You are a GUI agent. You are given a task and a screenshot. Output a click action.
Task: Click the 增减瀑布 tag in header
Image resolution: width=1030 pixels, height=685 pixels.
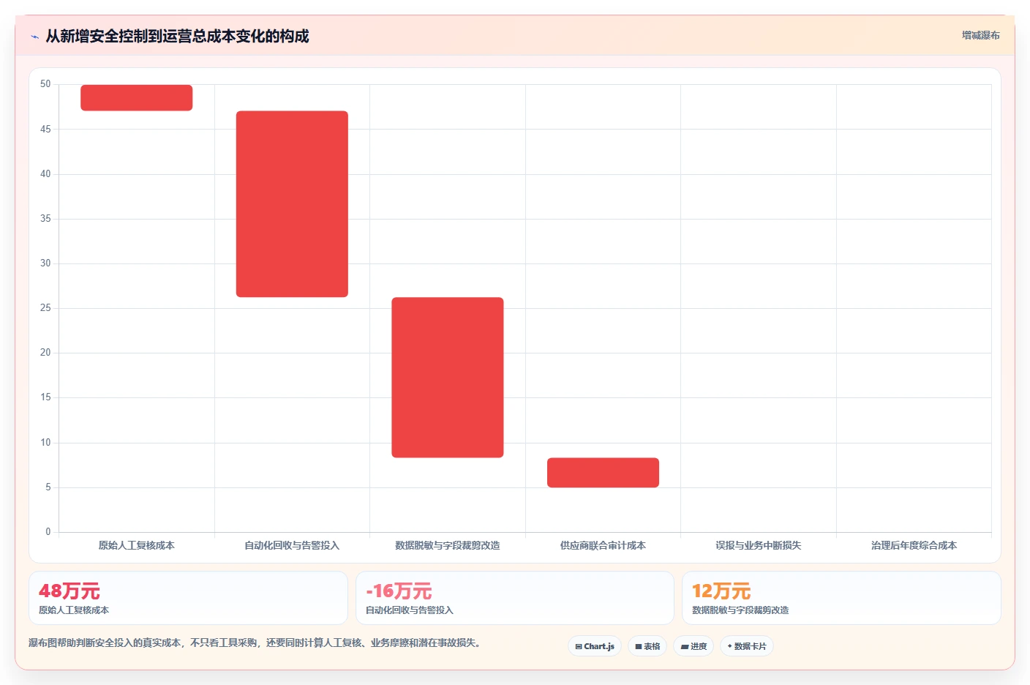[x=980, y=35]
